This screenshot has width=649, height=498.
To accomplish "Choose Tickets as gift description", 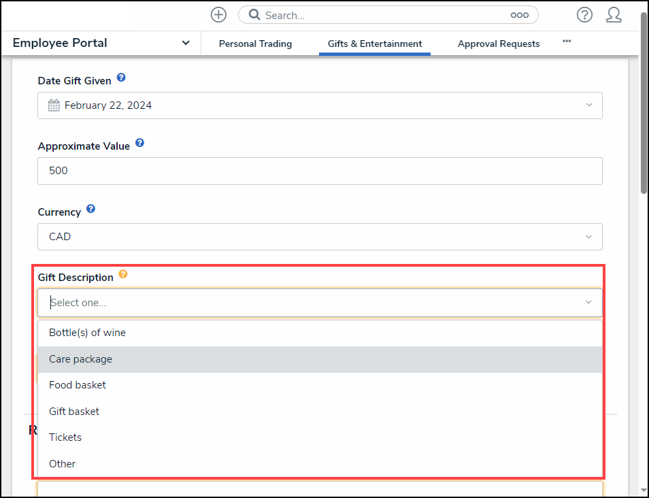I will pos(65,437).
